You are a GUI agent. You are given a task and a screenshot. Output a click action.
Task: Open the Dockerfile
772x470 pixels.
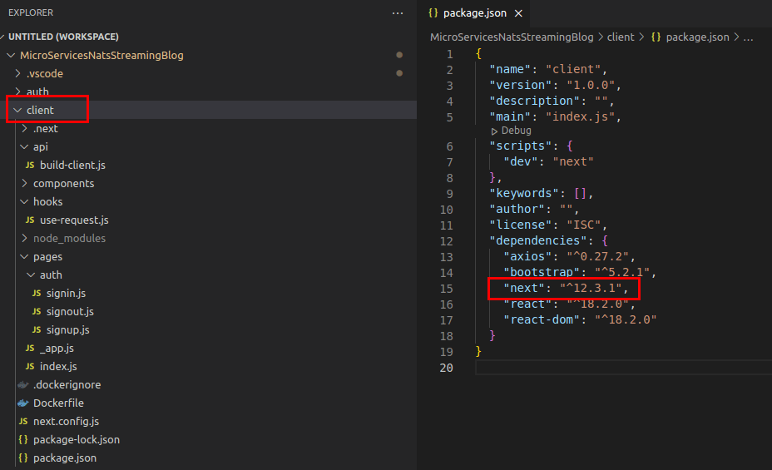click(58, 403)
